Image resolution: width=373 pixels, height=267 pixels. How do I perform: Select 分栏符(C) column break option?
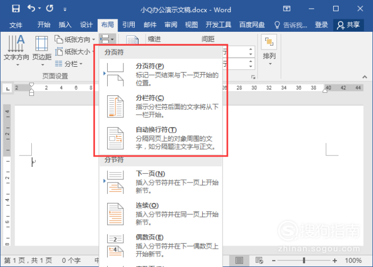click(161, 107)
